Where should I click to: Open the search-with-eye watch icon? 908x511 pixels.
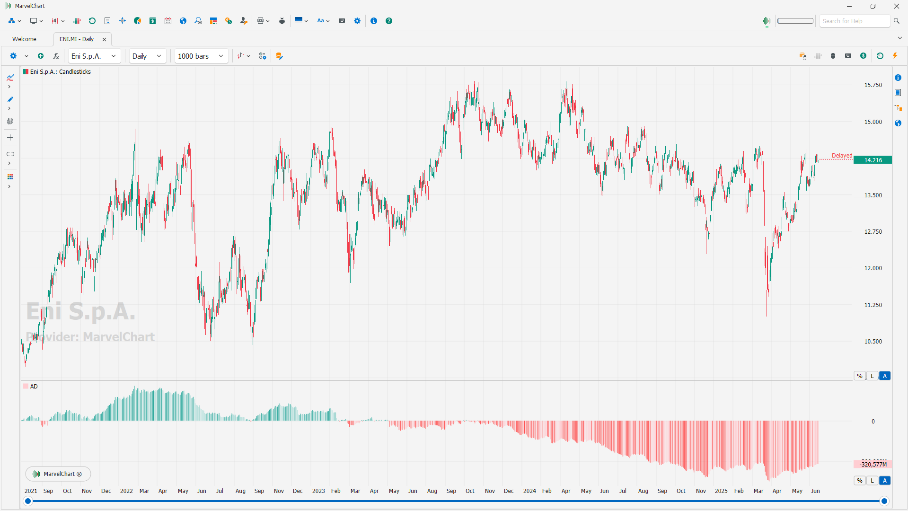click(198, 21)
